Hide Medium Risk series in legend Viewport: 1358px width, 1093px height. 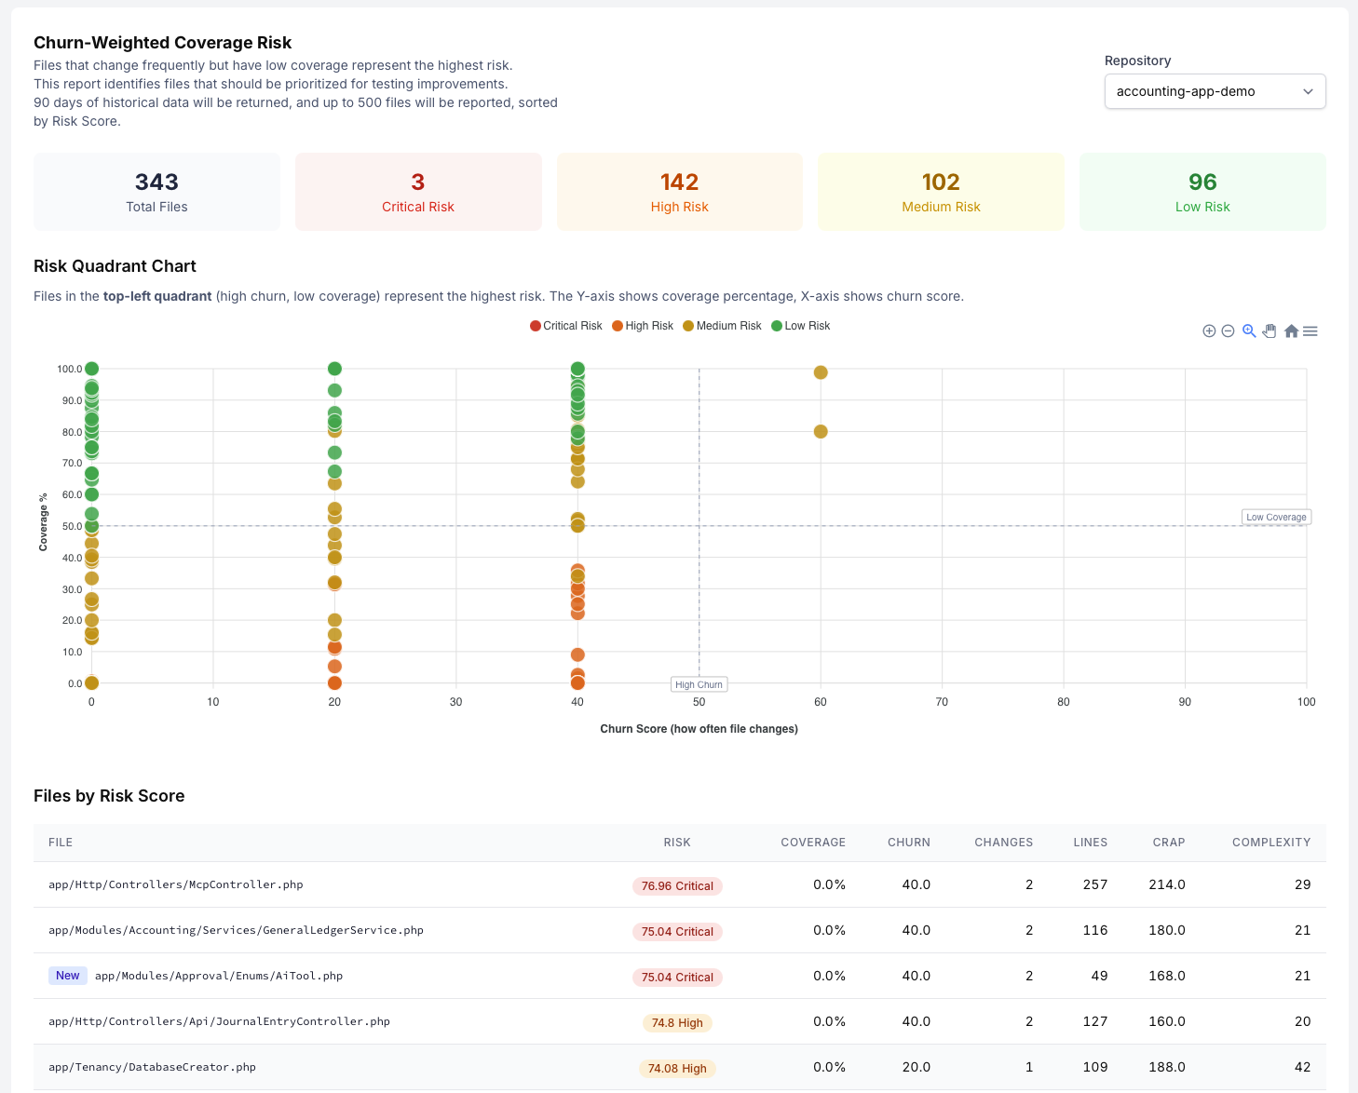(x=722, y=326)
